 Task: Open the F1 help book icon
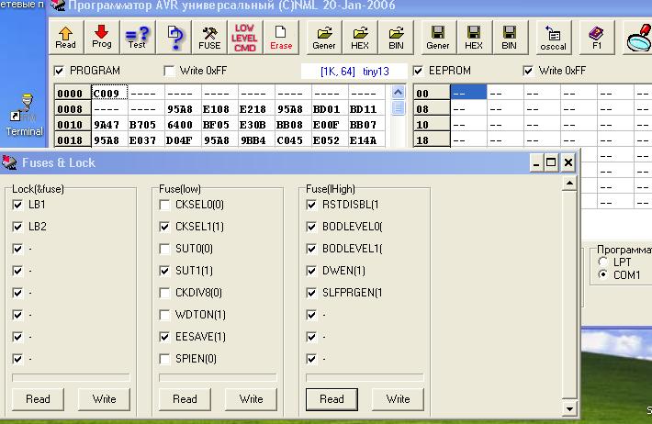pyautogui.click(x=597, y=37)
